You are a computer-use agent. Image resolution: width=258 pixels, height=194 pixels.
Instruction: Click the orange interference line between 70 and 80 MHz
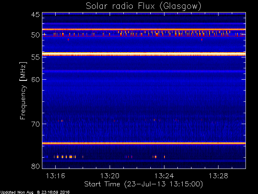(x=144, y=143)
